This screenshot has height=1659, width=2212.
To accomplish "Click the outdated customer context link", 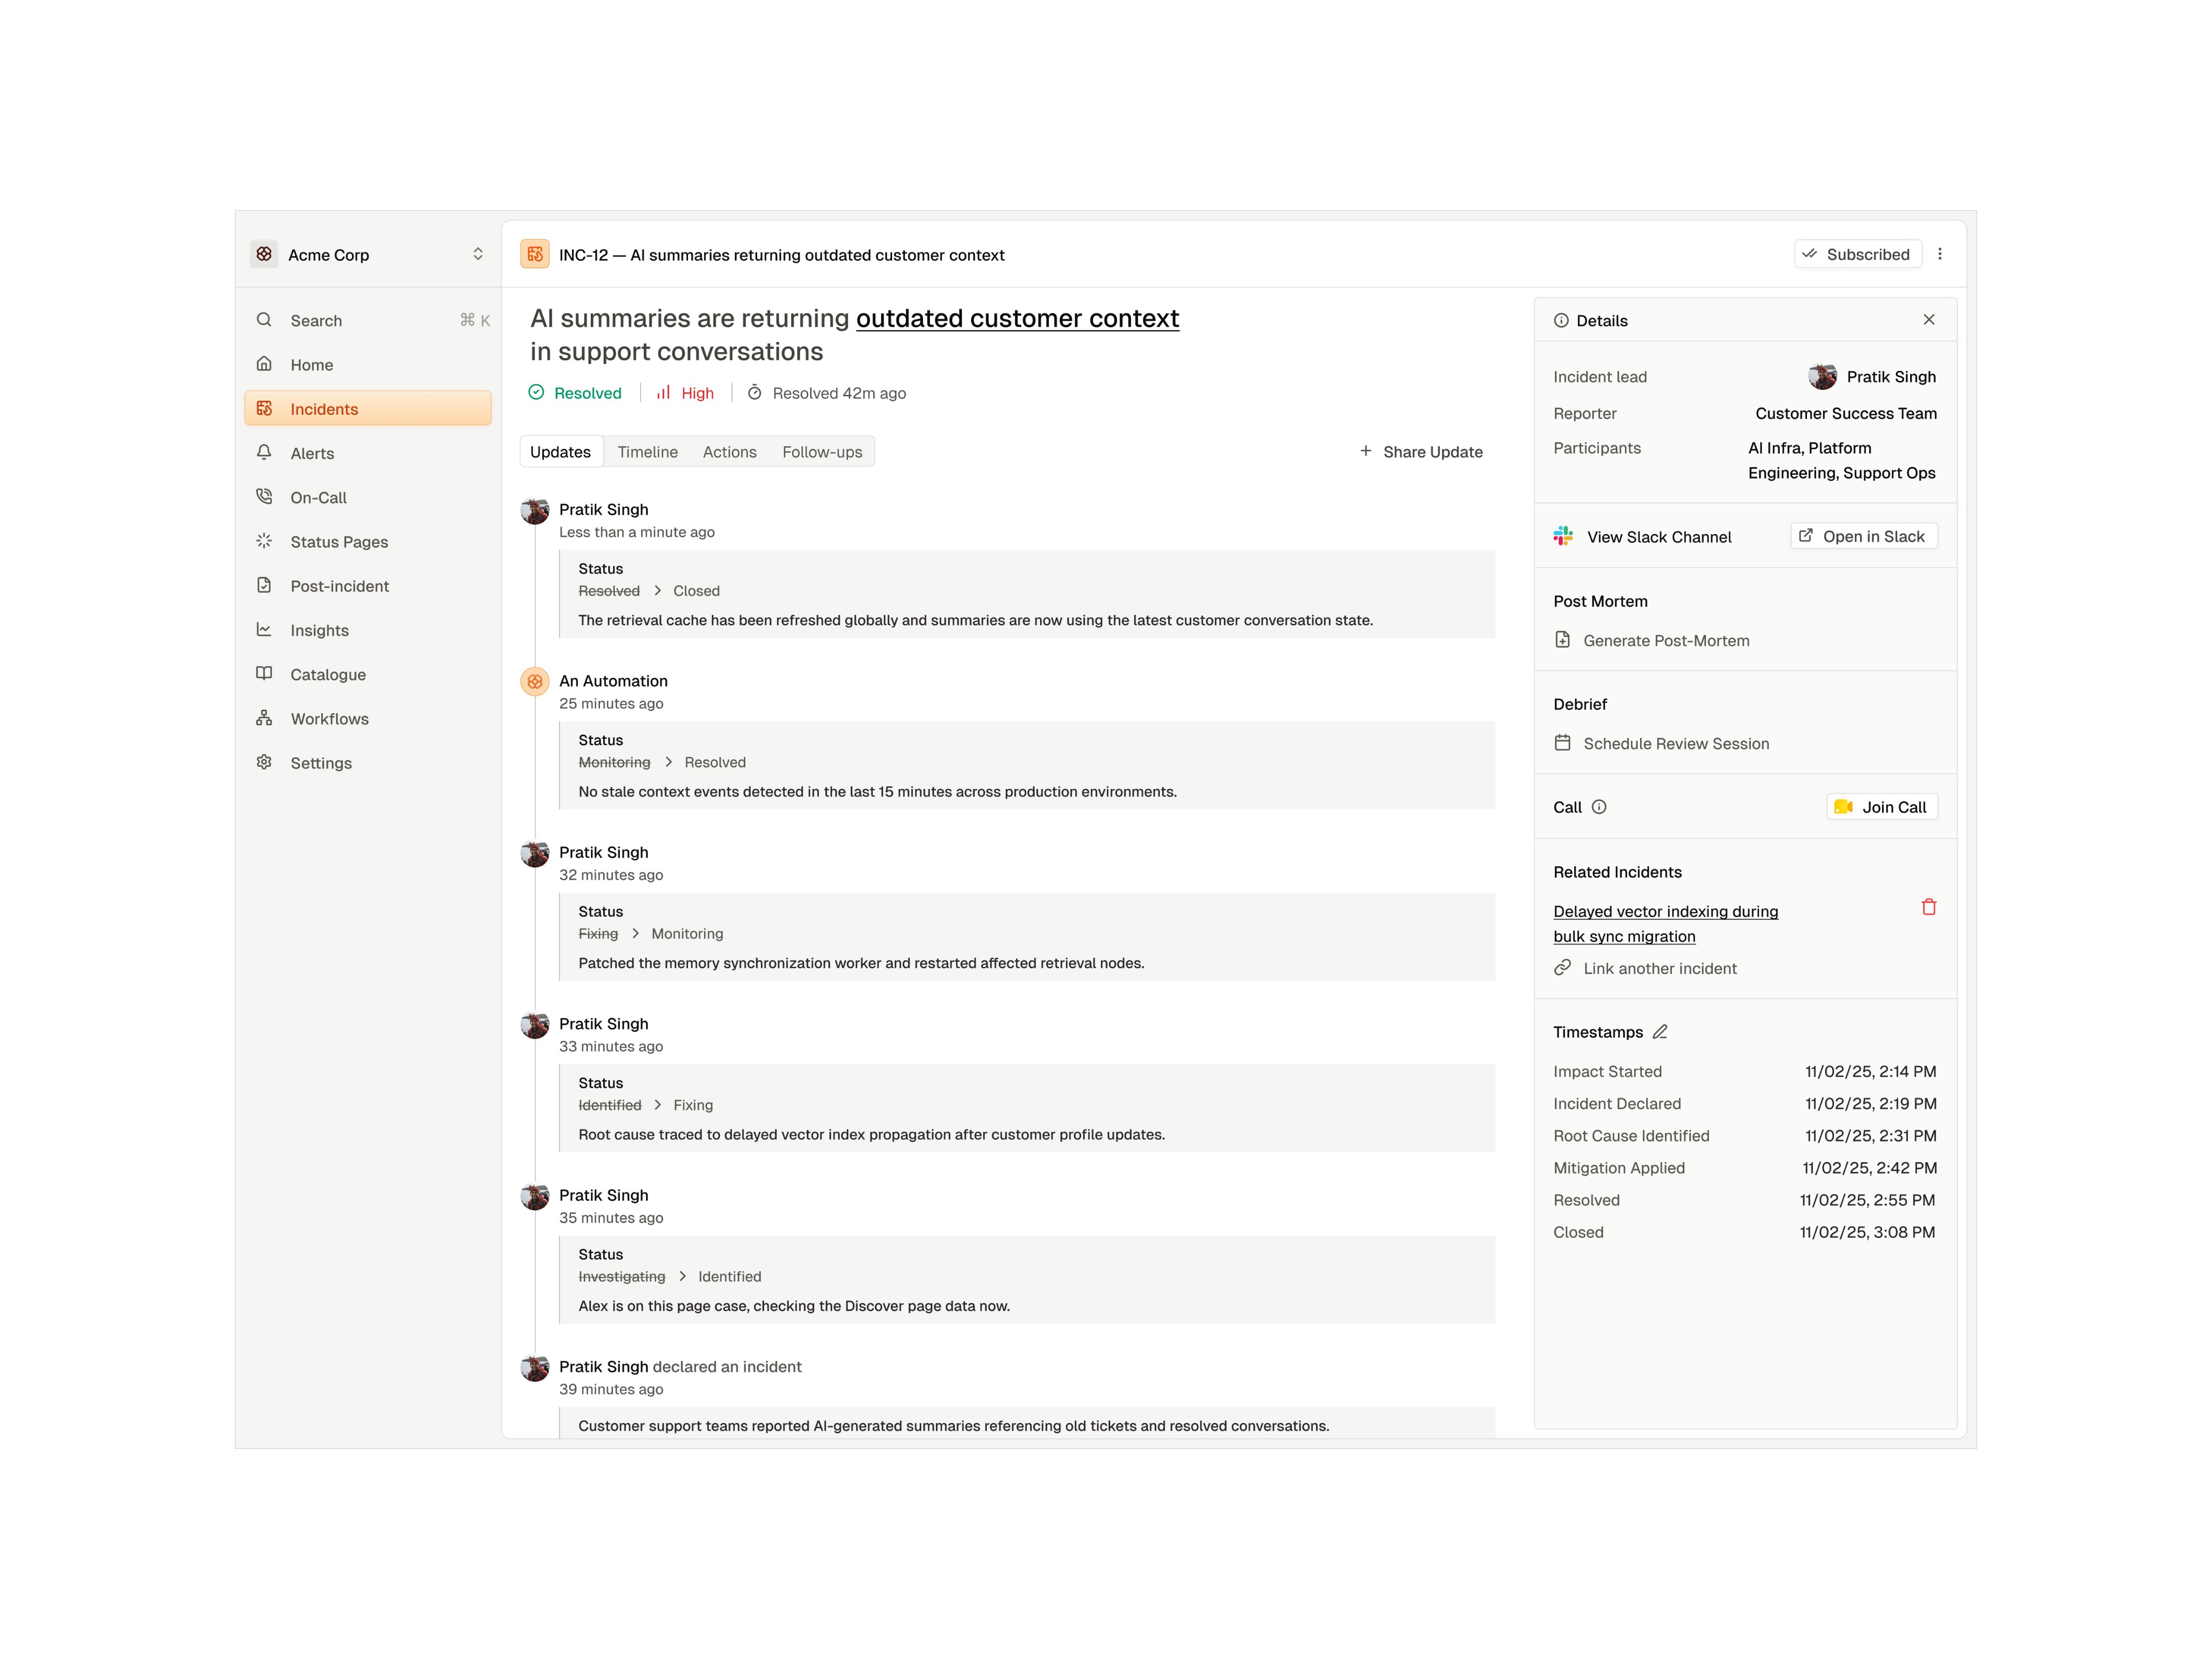I will 1017,318.
